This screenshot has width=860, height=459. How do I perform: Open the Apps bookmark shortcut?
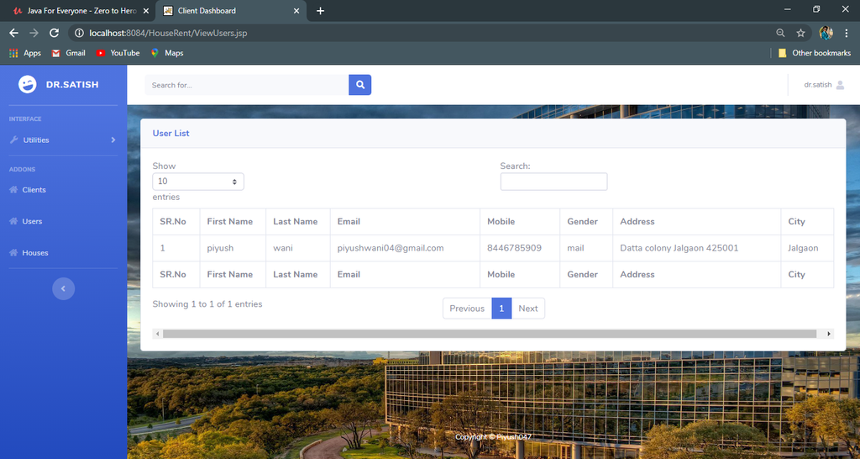25,53
